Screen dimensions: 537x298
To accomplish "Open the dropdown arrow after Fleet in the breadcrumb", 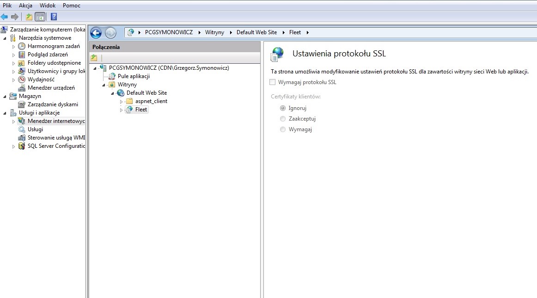I will tap(307, 32).
